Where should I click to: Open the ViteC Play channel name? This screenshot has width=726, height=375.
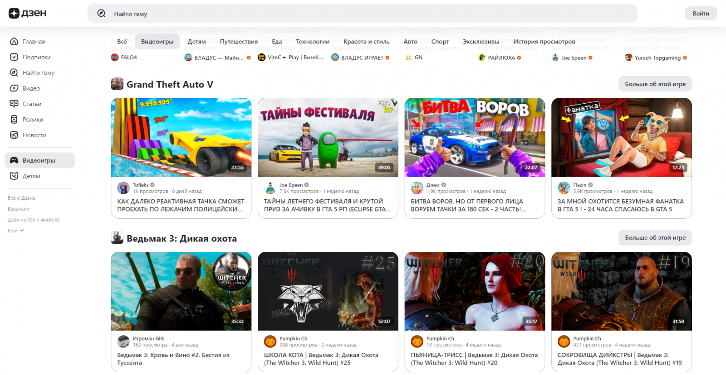pyautogui.click(x=295, y=58)
